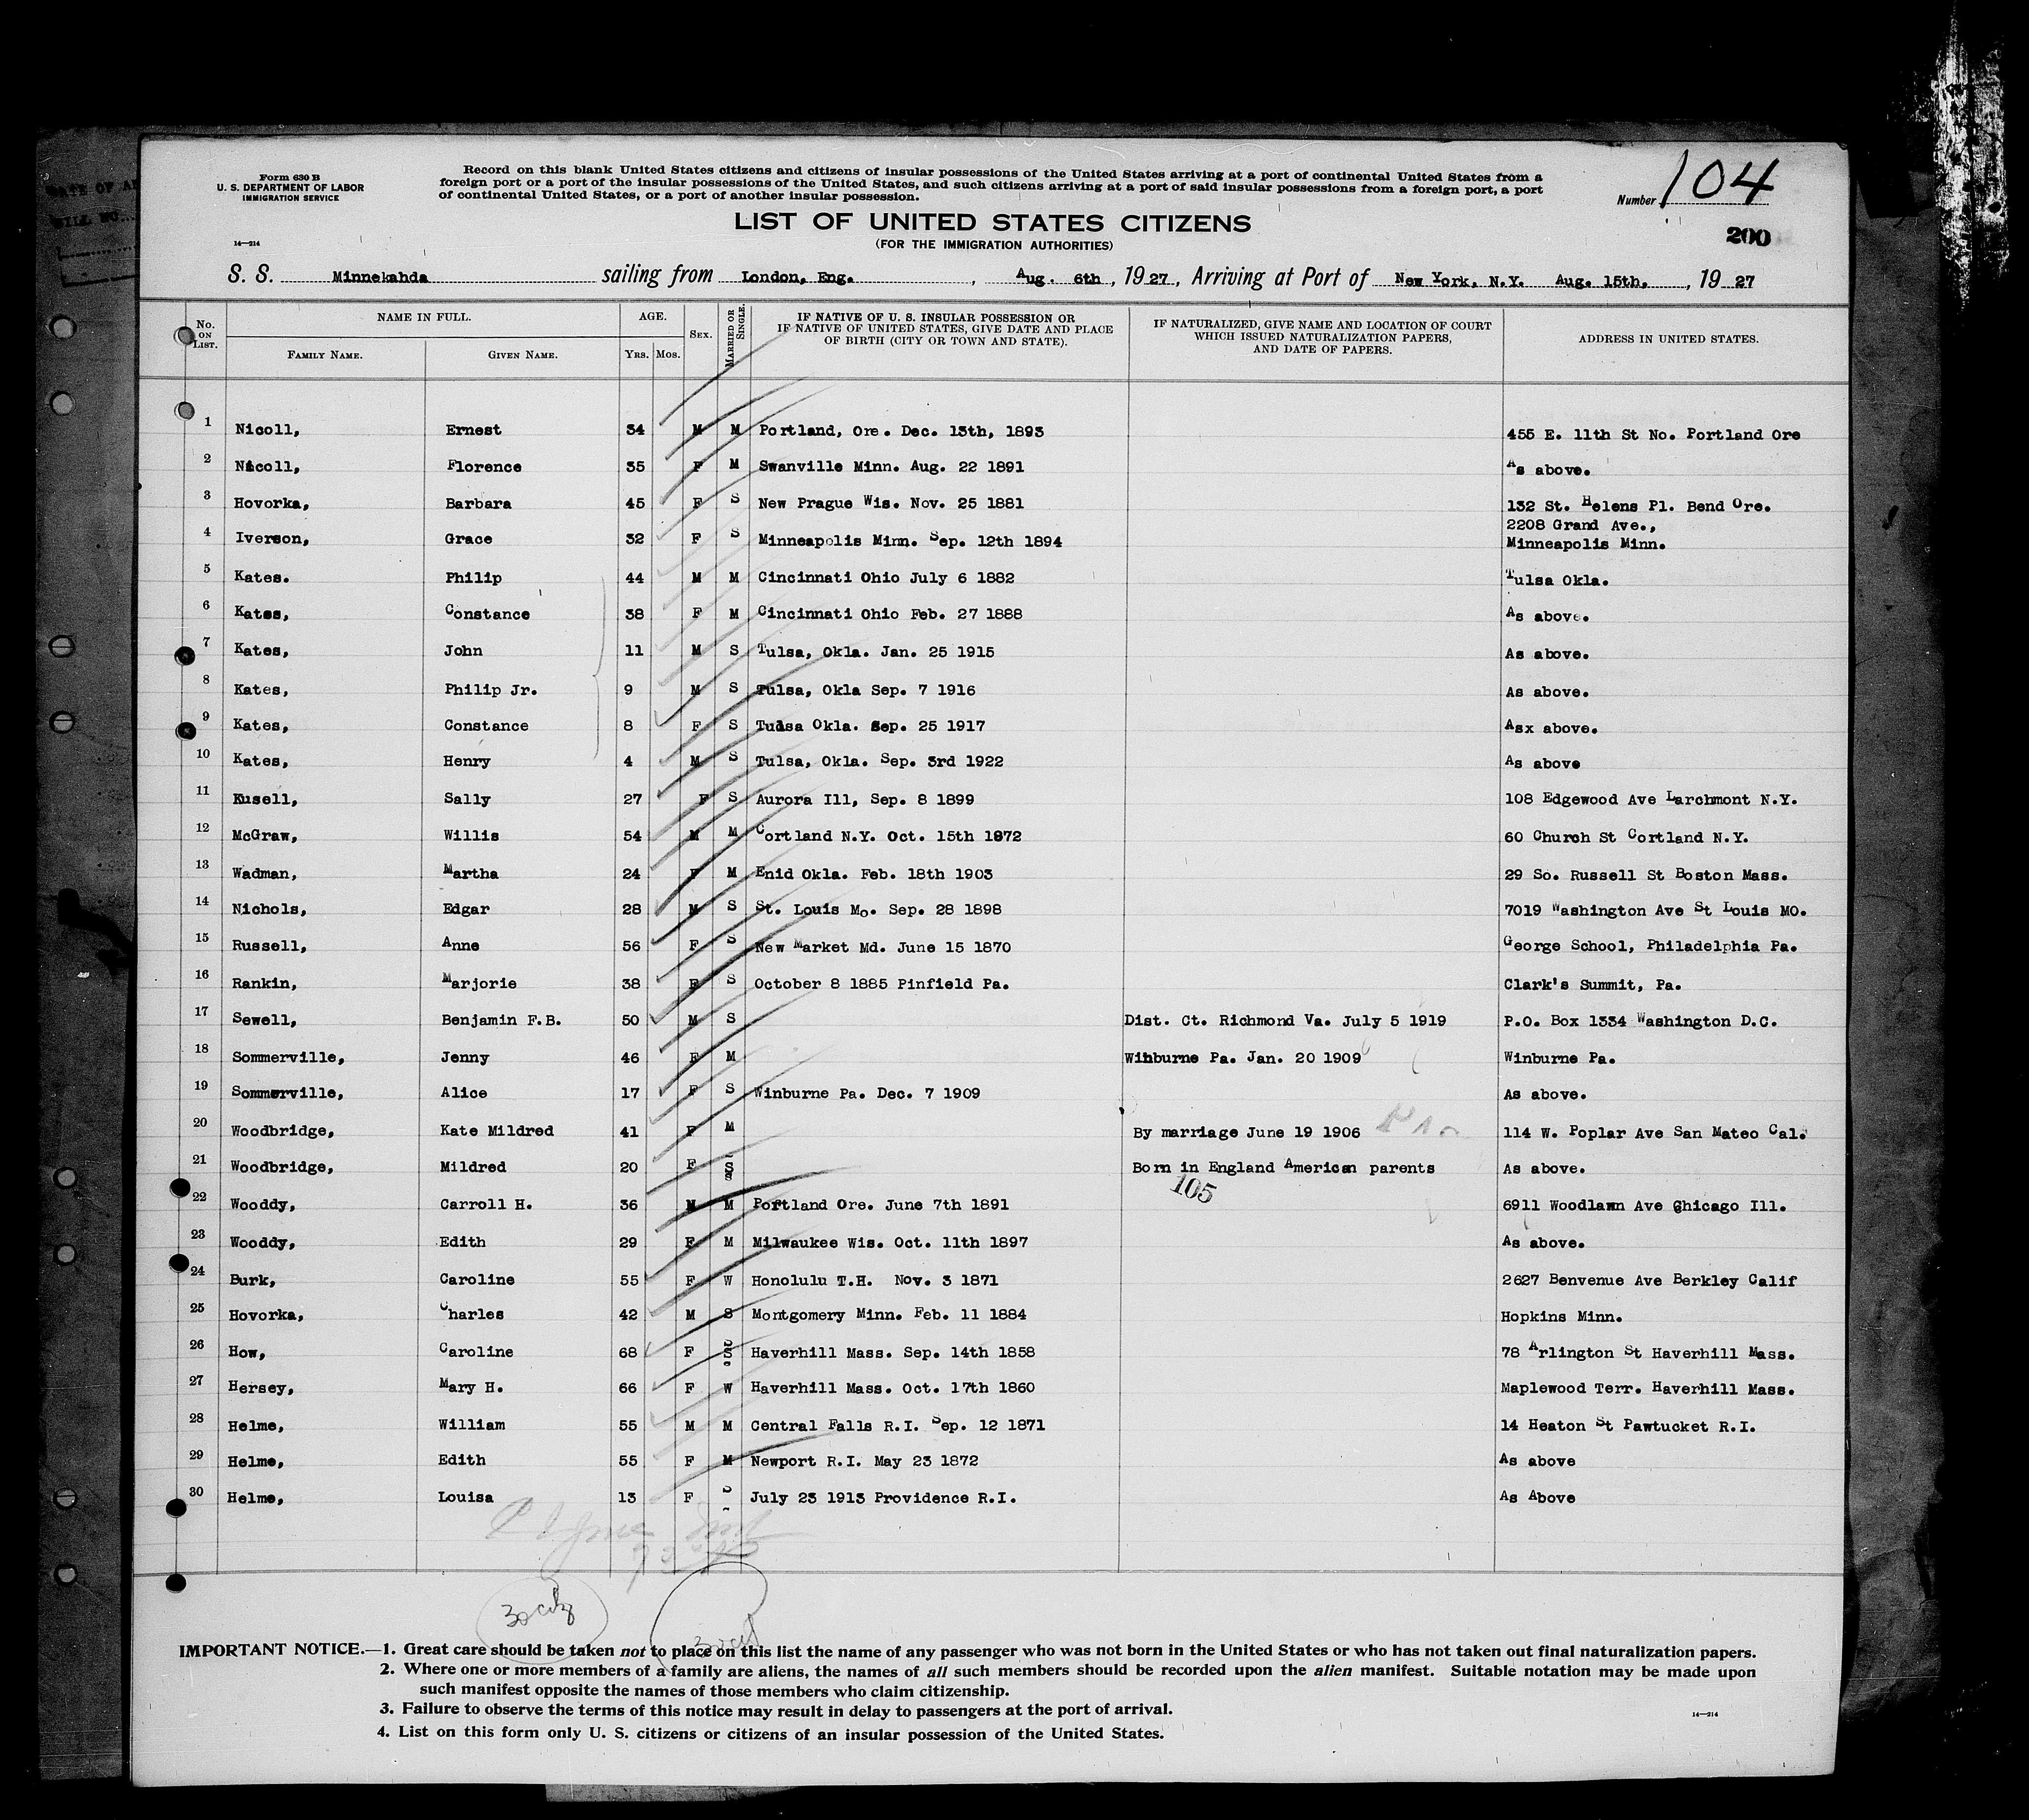Click naturalization entry 'Winburne Pa. Jan. 20 1909'
Screen dimensions: 2029x1820
click(x=1242, y=1057)
